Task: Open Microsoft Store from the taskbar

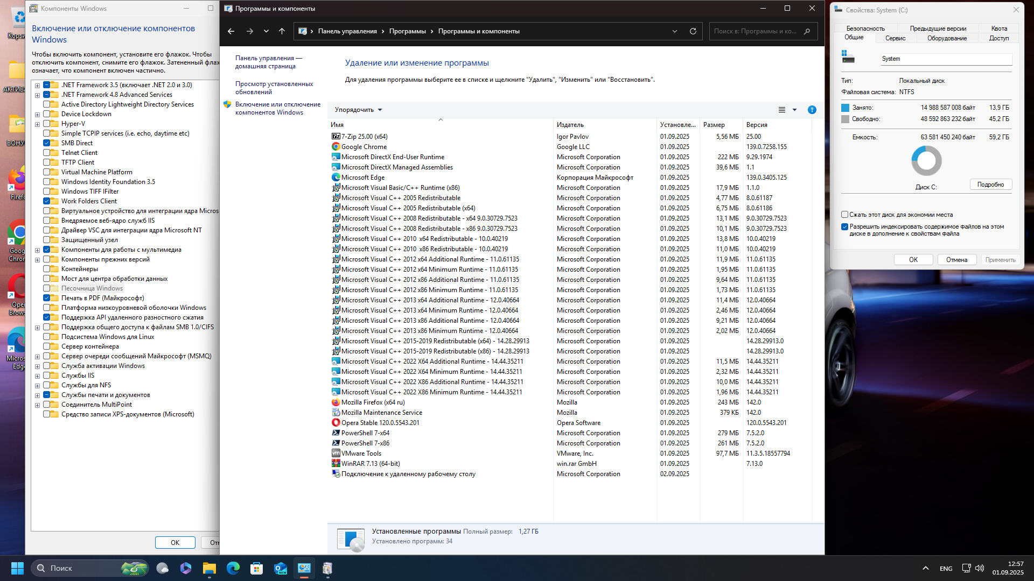Action: pos(256,568)
